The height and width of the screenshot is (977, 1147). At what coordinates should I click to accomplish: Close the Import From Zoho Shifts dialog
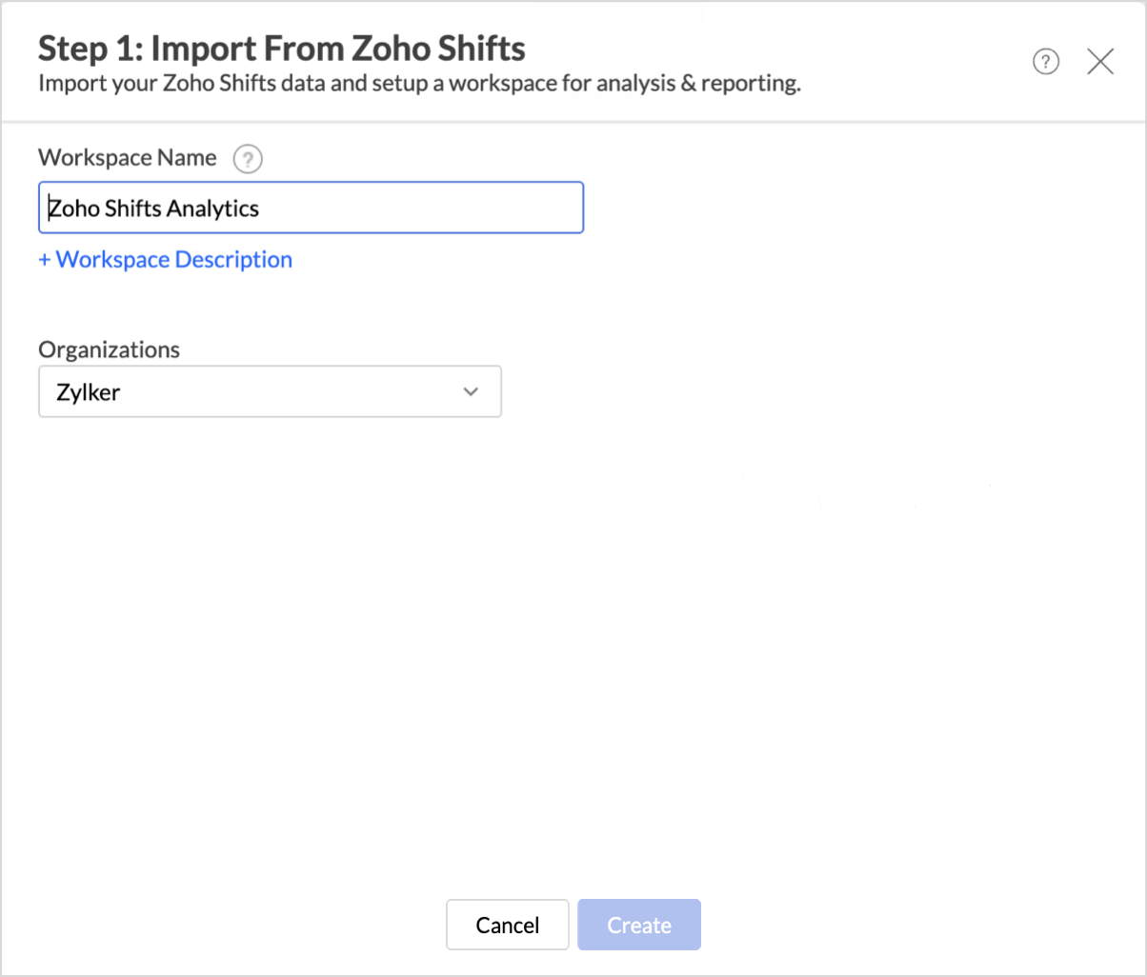[x=1100, y=62]
